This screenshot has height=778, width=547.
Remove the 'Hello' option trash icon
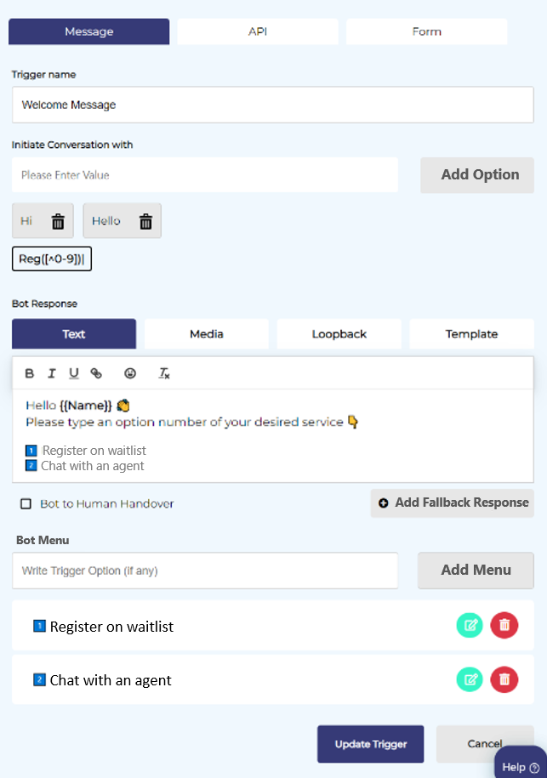[x=145, y=221]
